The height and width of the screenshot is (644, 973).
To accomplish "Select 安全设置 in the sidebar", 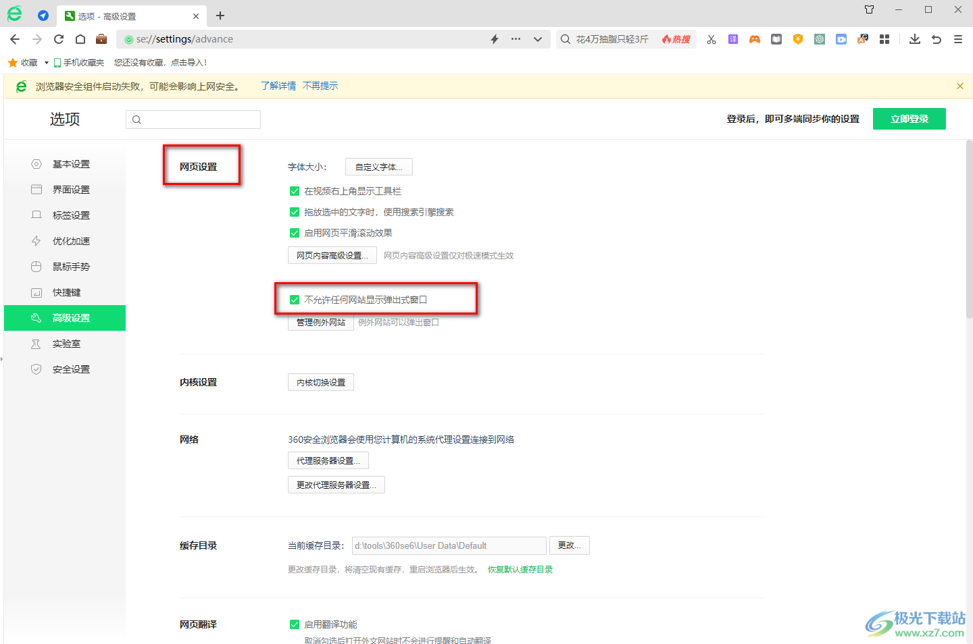I will [65, 369].
